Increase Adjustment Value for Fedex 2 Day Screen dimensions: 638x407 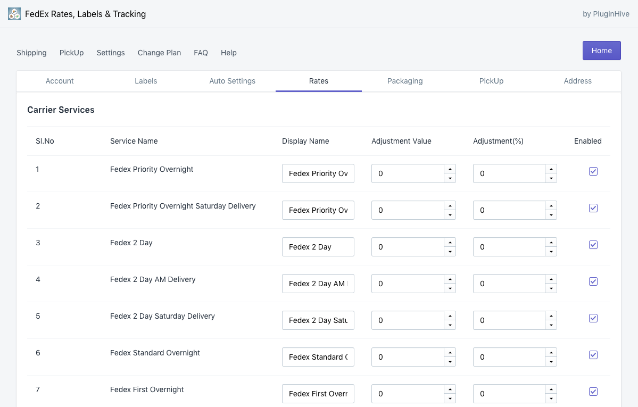(450, 242)
